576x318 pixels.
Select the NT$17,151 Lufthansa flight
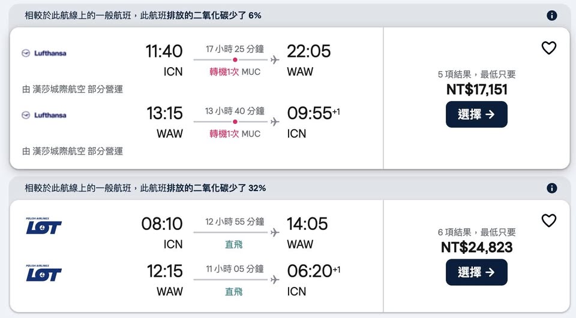click(476, 114)
